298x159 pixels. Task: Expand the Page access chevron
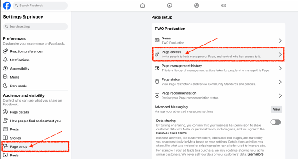tap(280, 54)
